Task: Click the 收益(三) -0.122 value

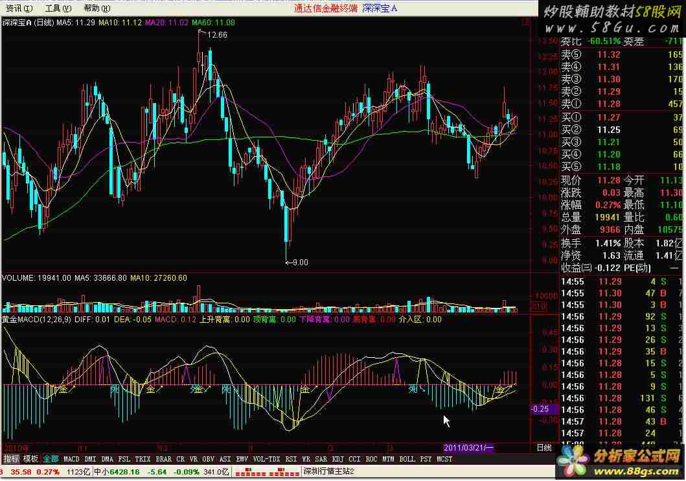Action: tap(608, 268)
